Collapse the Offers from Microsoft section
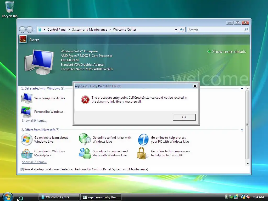This screenshot has width=268, height=201. pos(242,130)
